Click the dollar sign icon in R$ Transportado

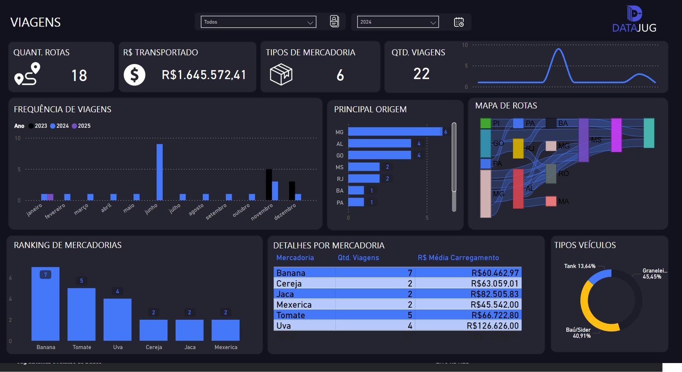pos(134,75)
